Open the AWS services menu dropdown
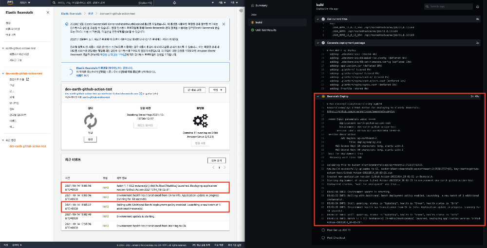Image resolution: width=487 pixels, height=248 pixels. tap(25, 2)
